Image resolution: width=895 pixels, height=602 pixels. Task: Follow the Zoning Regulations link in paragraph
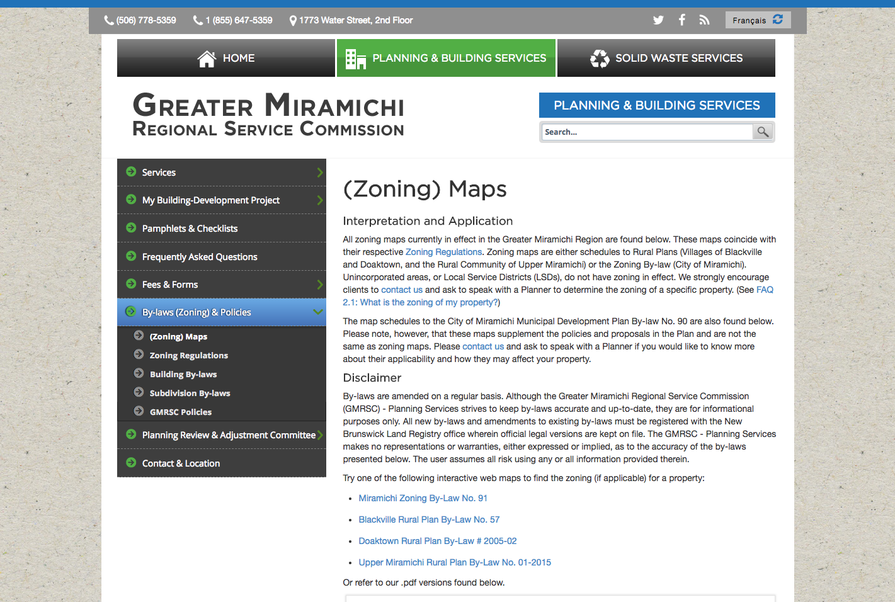[x=443, y=252]
